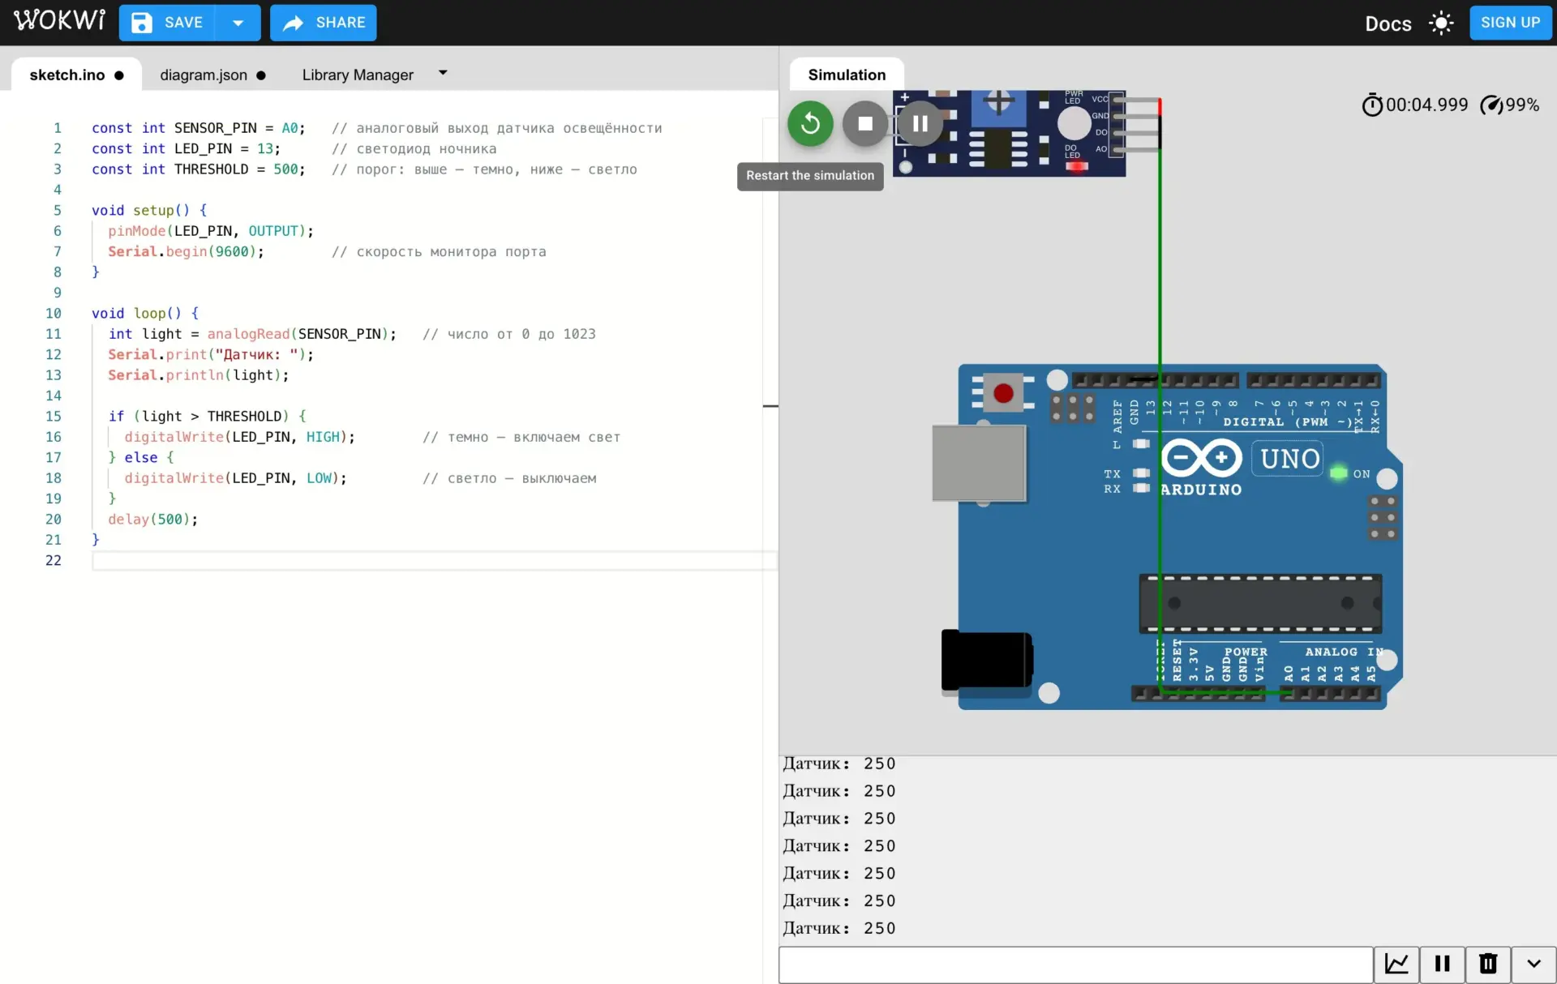Stop the simulation
Viewport: 1557px width, 984px height.
pyautogui.click(x=865, y=123)
